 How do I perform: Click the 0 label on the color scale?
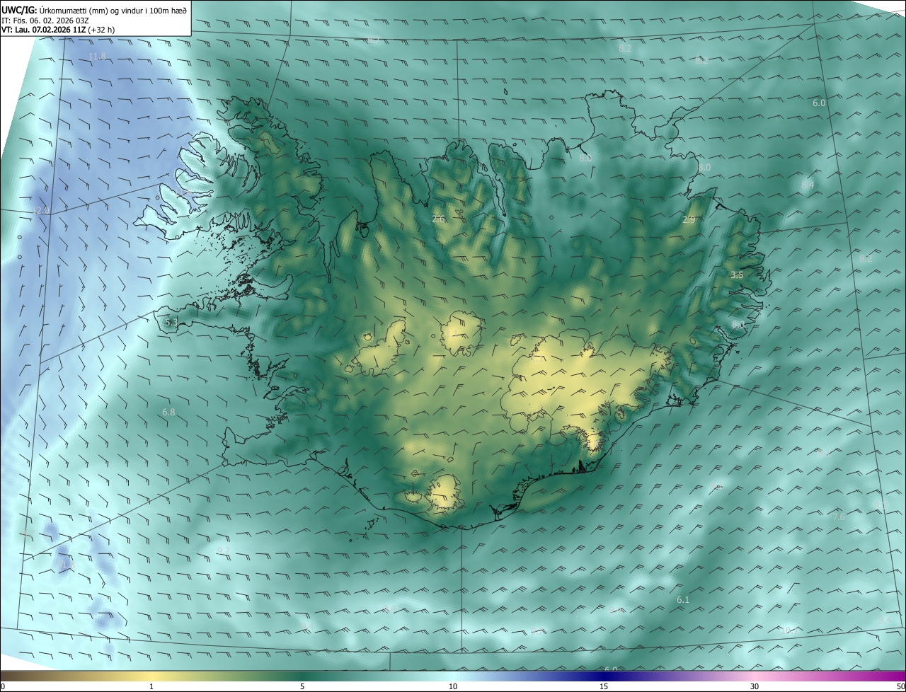click(3, 686)
